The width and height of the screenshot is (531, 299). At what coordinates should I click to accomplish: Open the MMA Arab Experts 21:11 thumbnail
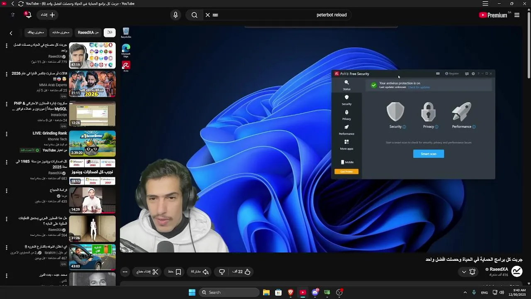pos(92,84)
